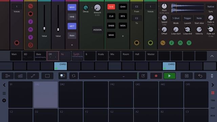Toggle the blue MHH selector button
Screen dimensions: 217x122
[x=72, y=7]
